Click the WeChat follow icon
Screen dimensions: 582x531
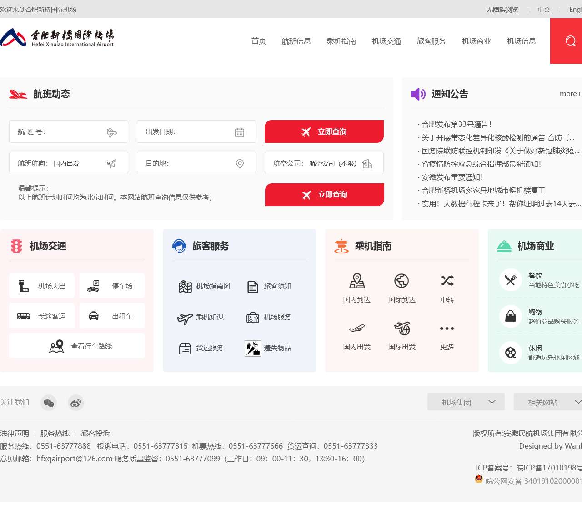[49, 403]
